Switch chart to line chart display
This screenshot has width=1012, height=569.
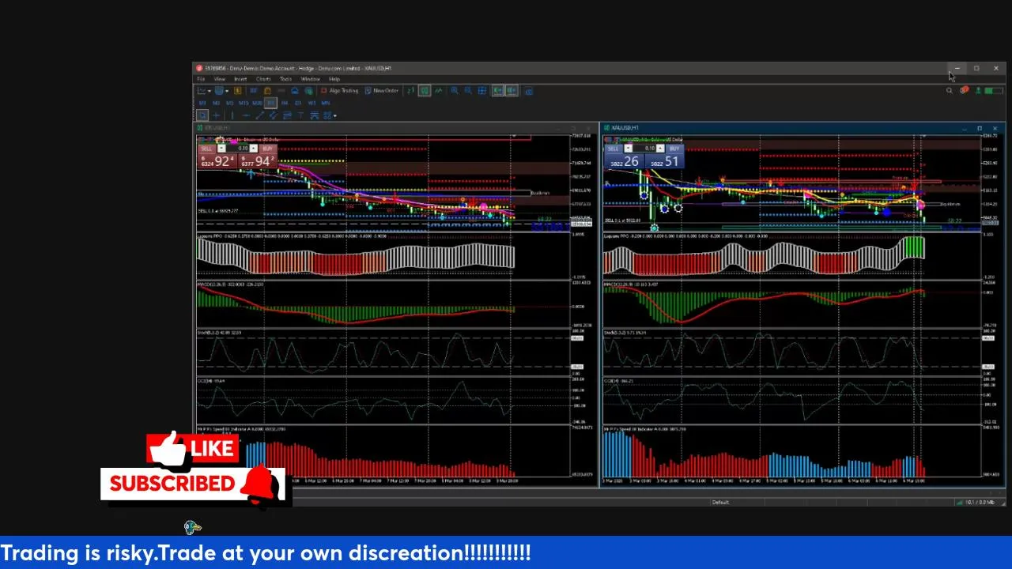coord(439,91)
